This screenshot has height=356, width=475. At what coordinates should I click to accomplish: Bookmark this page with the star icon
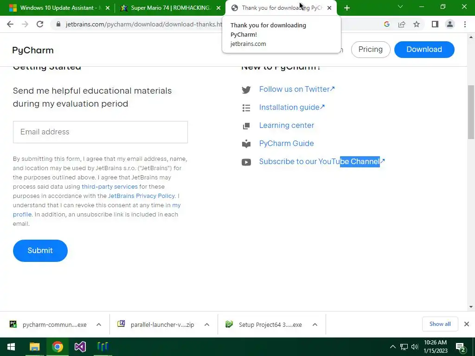click(x=417, y=24)
